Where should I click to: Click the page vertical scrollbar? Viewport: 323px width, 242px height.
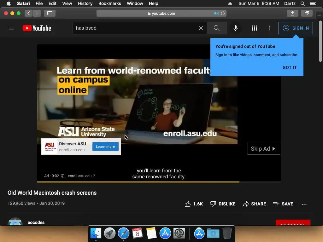pyautogui.click(x=320, y=41)
